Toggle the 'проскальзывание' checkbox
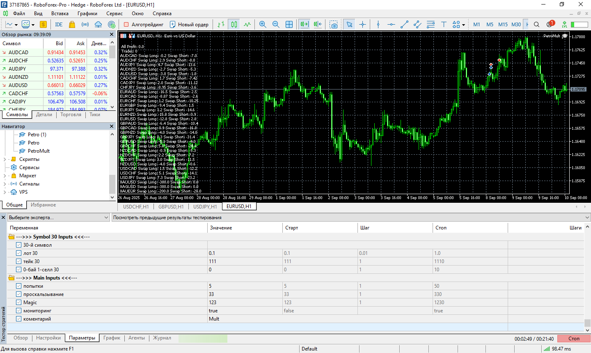The image size is (591, 353). [18, 294]
